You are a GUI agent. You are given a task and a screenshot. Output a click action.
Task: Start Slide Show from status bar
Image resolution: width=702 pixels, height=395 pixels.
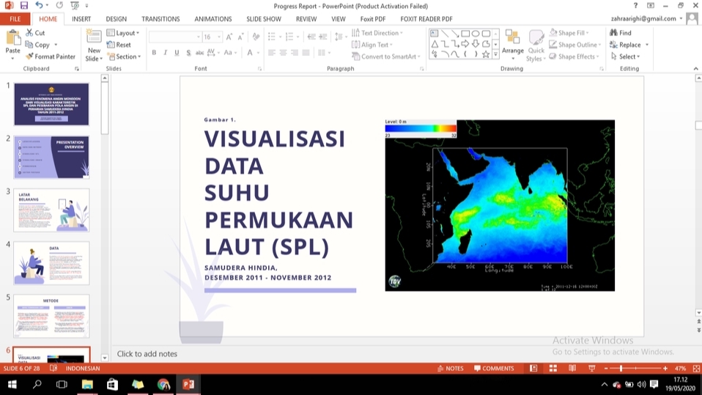pos(591,368)
